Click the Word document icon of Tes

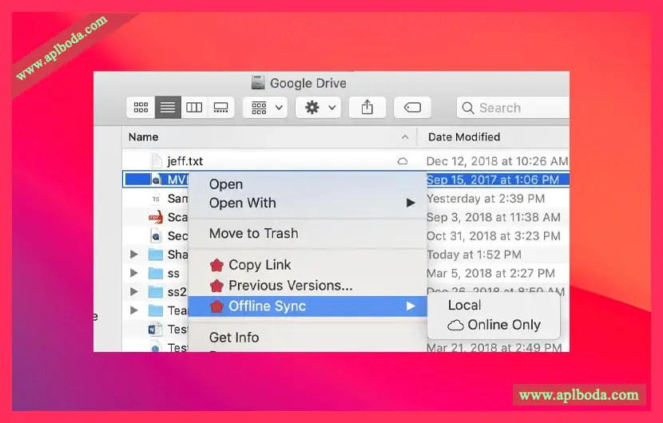click(x=155, y=329)
